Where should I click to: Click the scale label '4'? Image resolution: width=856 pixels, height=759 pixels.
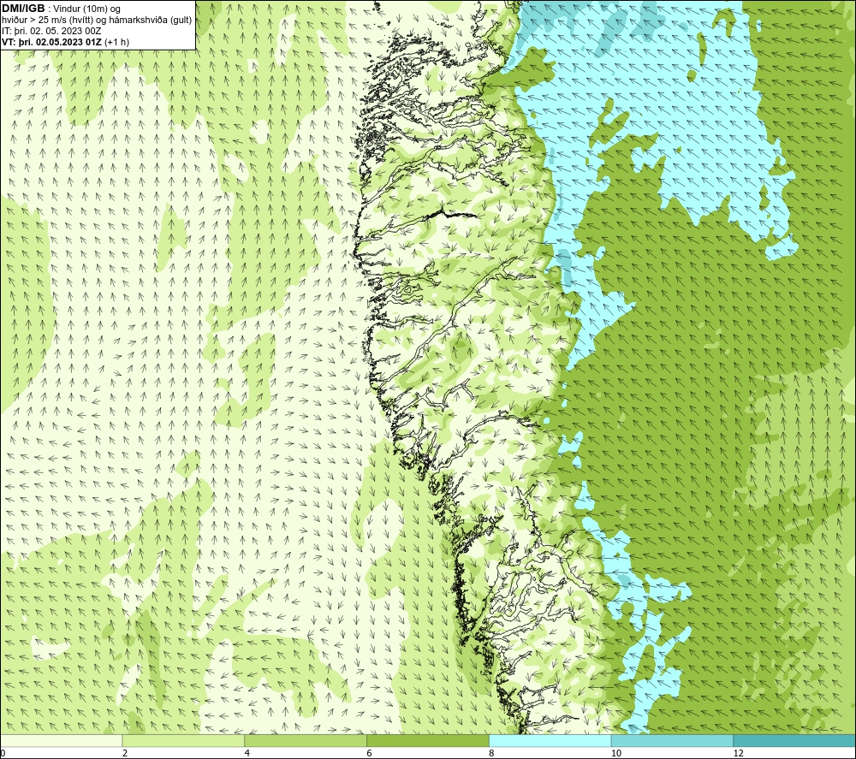click(x=247, y=753)
